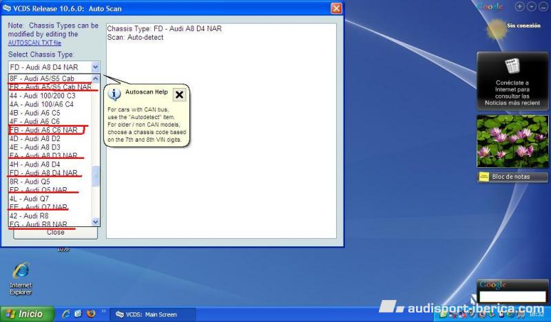This screenshot has width=551, height=322.
Task: Click the chassis list scrollbar thumb
Action: 96,175
